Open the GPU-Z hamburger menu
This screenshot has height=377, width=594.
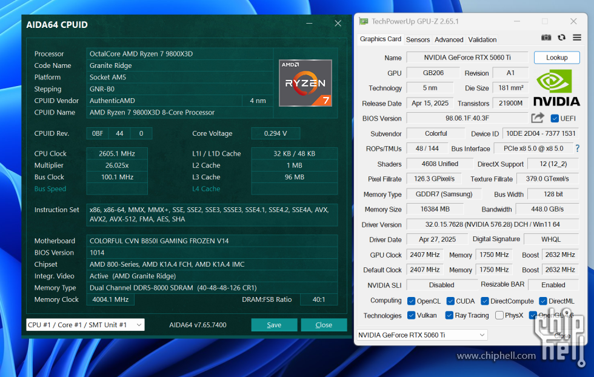click(x=576, y=38)
